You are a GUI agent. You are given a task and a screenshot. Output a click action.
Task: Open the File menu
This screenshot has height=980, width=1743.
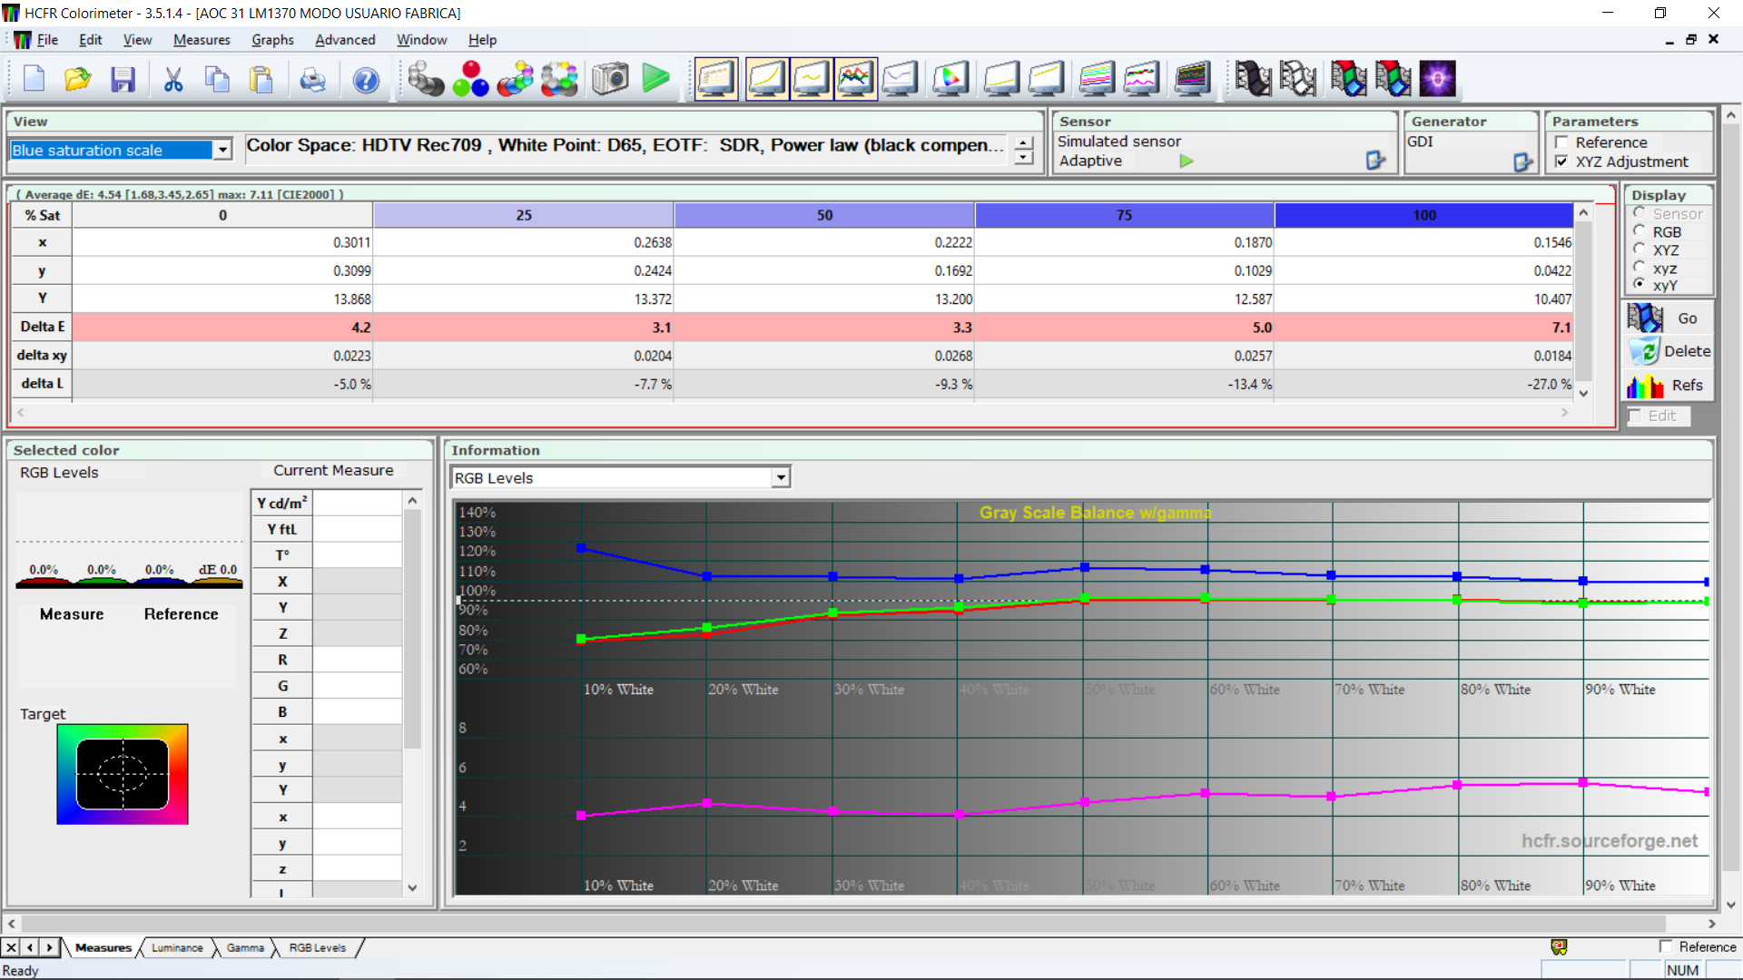(47, 40)
